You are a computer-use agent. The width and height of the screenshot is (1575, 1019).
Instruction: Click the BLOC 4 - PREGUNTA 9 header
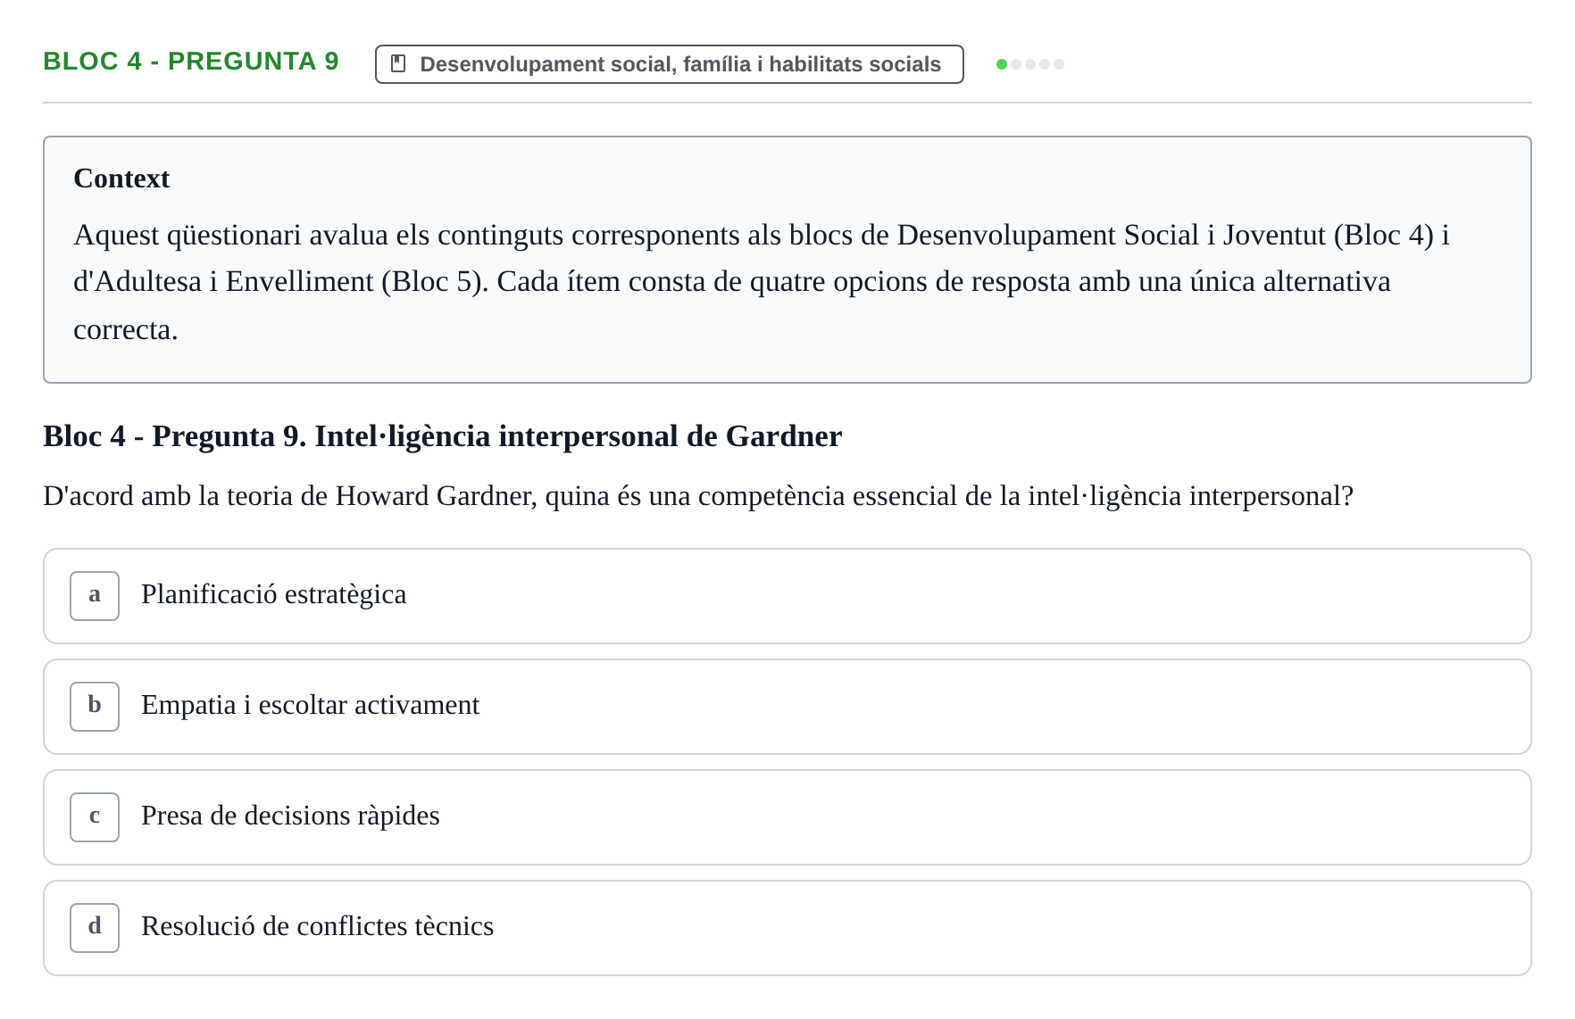(191, 61)
